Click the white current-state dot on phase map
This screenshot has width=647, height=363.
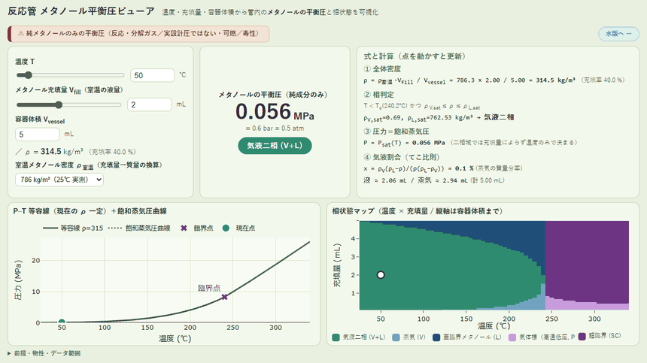(381, 275)
